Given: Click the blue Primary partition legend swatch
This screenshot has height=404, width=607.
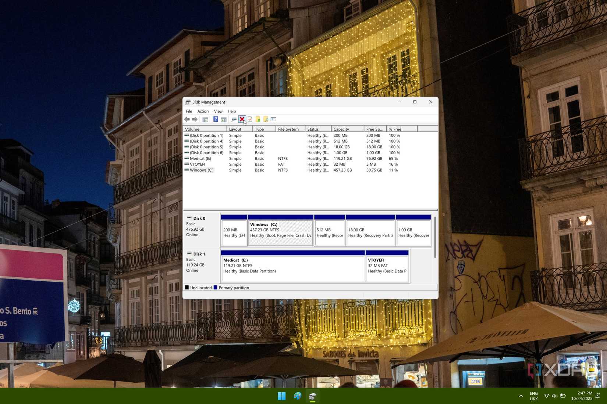Looking at the screenshot, I should coord(216,288).
